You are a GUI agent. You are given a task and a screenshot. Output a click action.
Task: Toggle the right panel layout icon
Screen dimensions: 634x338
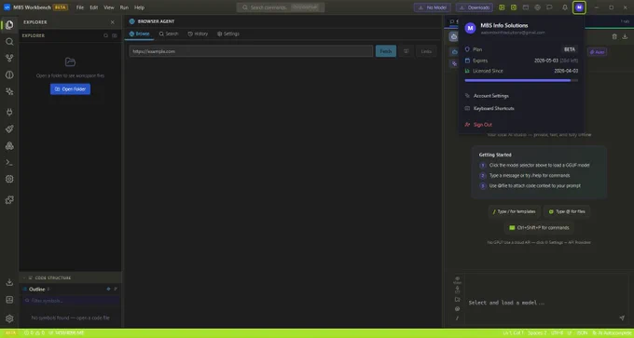514,7
